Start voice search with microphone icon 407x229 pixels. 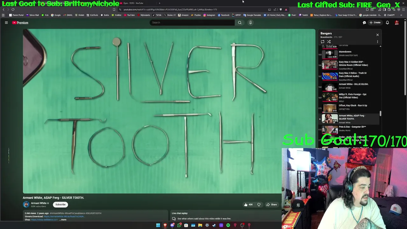(x=251, y=23)
